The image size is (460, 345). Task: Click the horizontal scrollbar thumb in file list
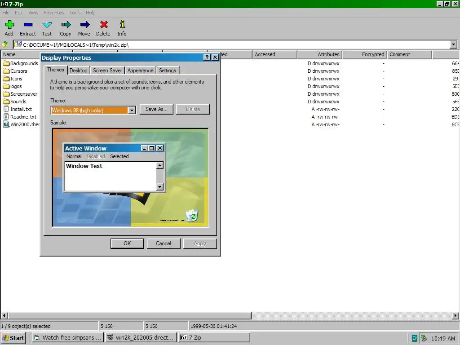(130, 316)
